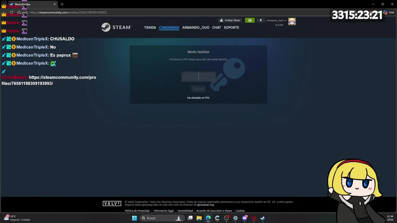397x223 pixels.
Task: Open the Dota 2 taskbar icon
Action: pos(254,218)
